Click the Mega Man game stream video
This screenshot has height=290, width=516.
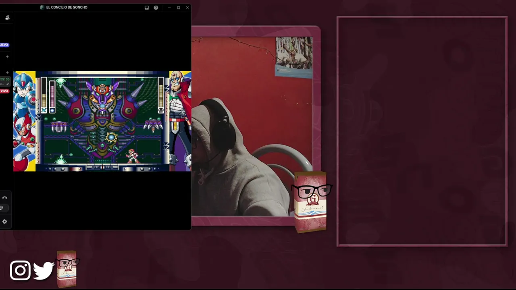click(x=102, y=121)
